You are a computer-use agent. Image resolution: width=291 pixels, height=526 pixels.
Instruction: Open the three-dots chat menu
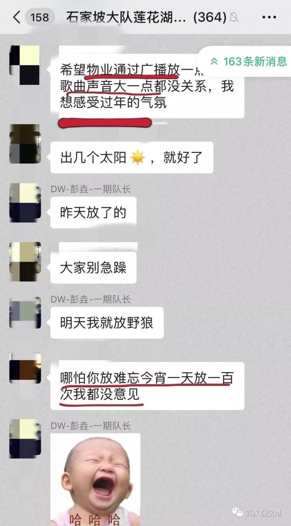pos(269,17)
